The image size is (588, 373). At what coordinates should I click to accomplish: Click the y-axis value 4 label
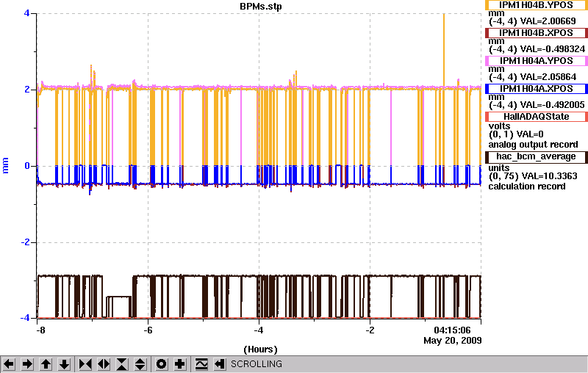[26, 13]
